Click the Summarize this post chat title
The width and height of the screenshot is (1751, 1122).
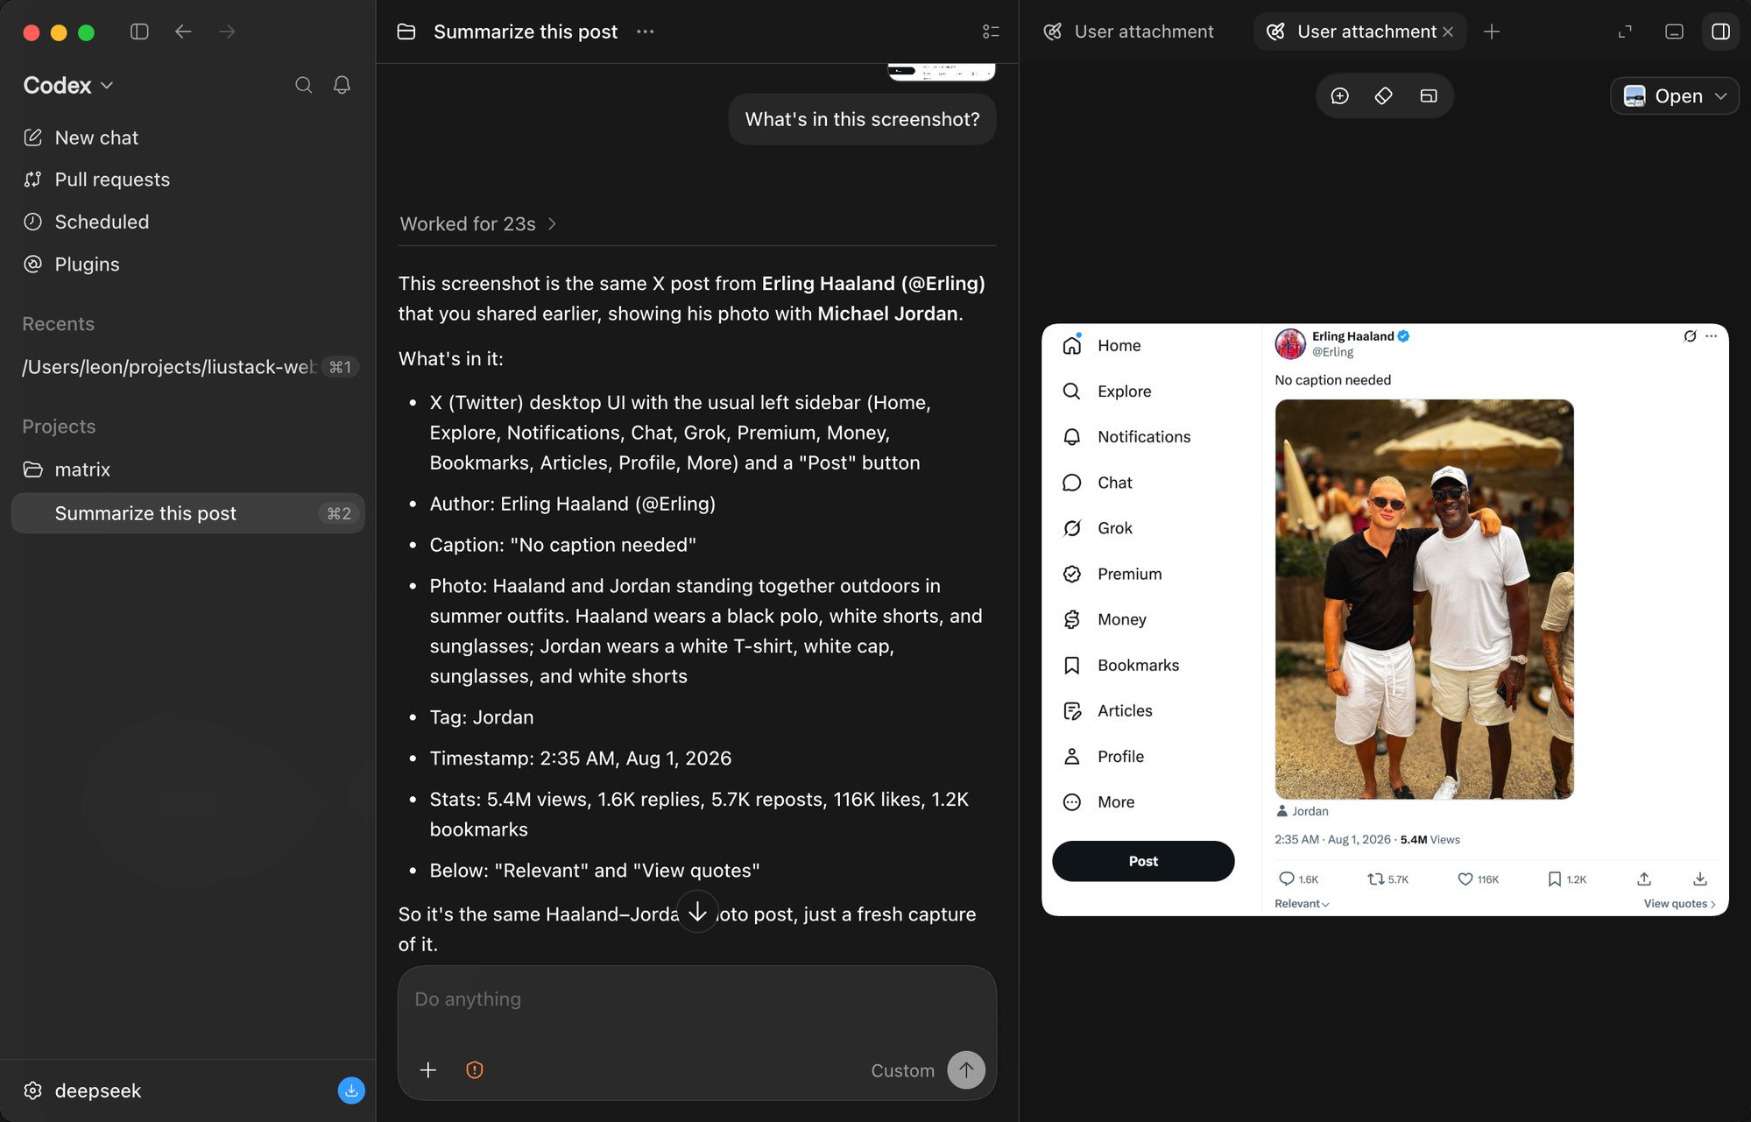(526, 32)
